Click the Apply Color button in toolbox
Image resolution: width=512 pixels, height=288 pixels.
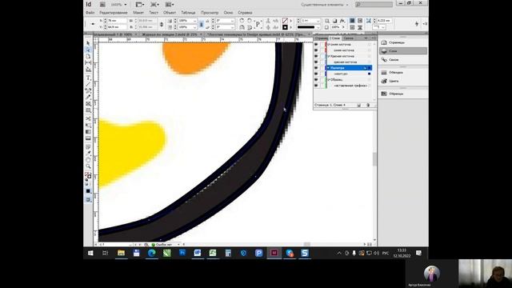click(88, 191)
